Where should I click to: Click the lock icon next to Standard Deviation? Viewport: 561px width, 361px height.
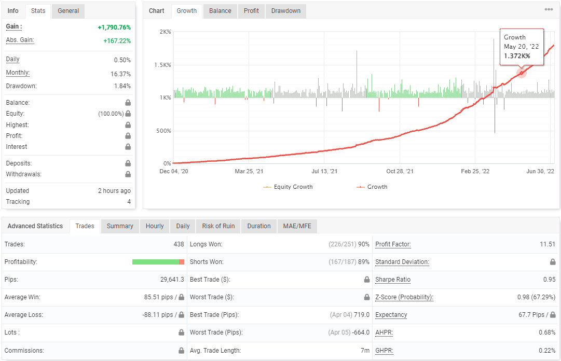(553, 262)
